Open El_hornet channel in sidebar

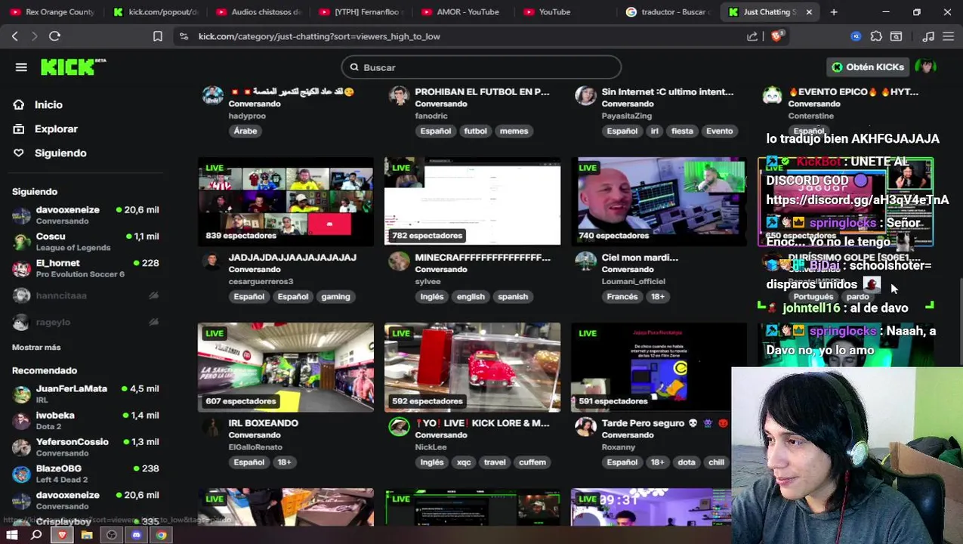coord(86,268)
